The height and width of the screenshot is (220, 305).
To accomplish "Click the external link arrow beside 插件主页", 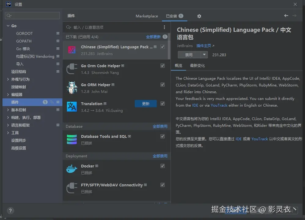I will (x=213, y=46).
